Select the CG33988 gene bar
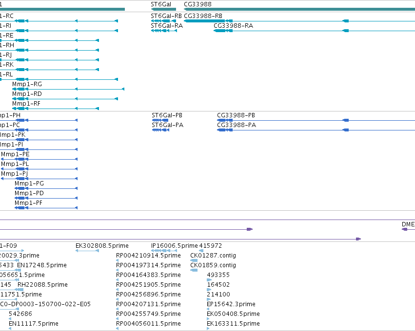 pos(299,10)
